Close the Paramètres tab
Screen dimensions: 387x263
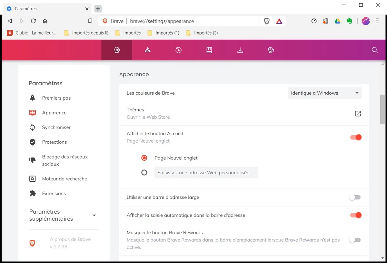coord(87,9)
